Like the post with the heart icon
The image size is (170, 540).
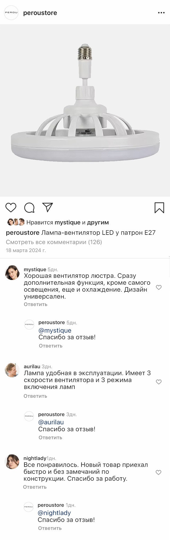point(11,207)
